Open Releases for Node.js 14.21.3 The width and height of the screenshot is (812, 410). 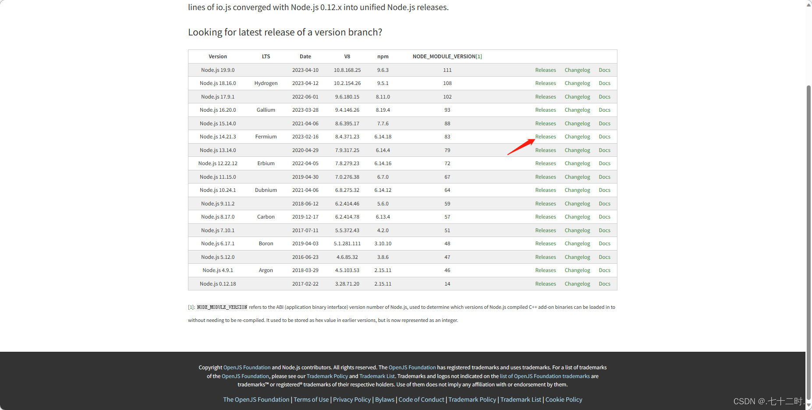coord(545,137)
